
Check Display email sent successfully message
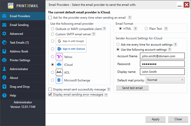[50, 89]
